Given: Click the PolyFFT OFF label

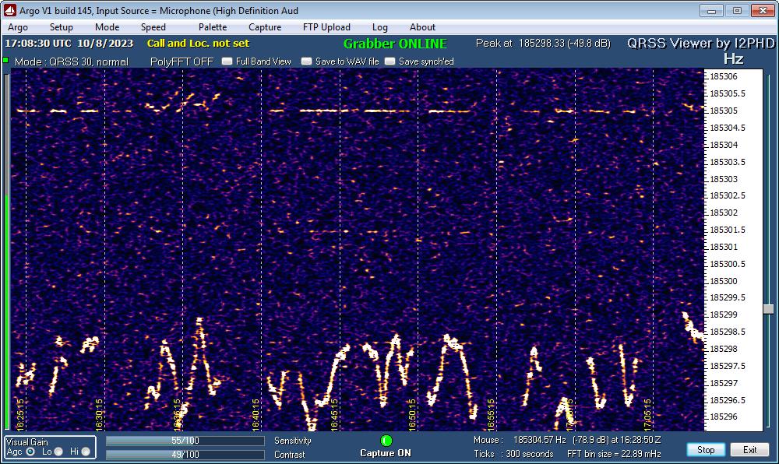Looking at the screenshot, I should [182, 62].
